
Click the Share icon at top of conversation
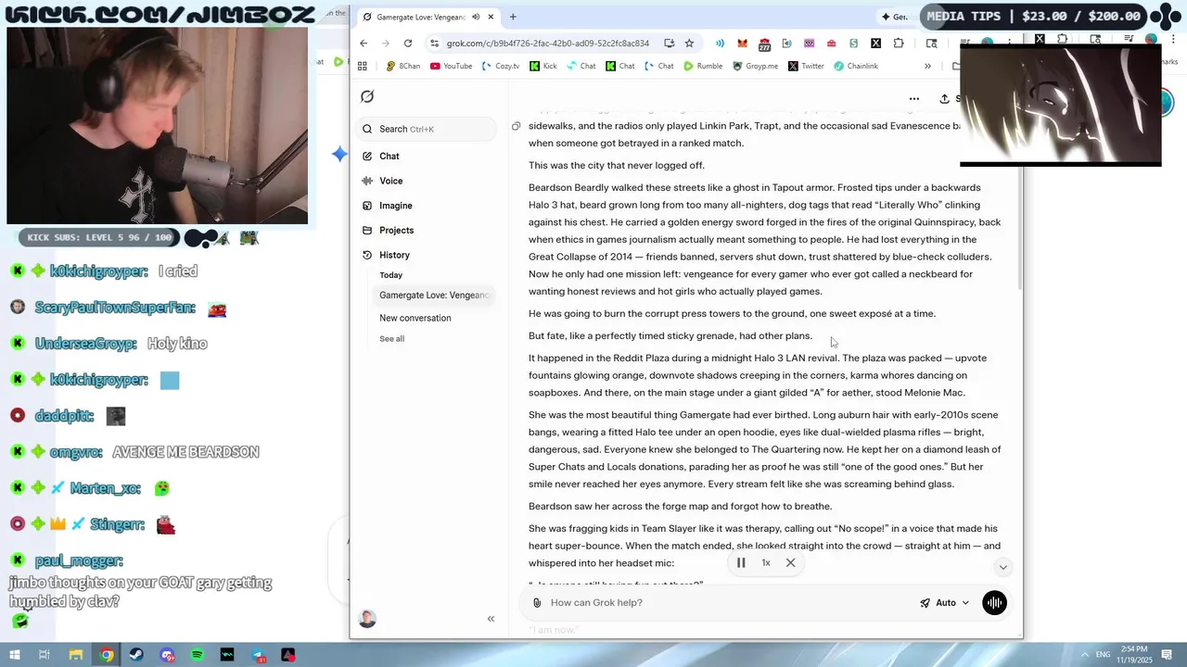945,99
